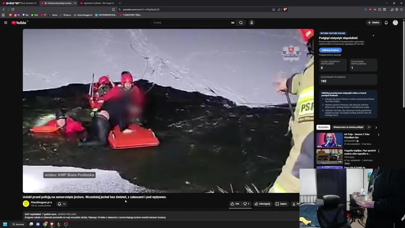Switch to the Agnieszka Chylińska tab

click(97, 3)
